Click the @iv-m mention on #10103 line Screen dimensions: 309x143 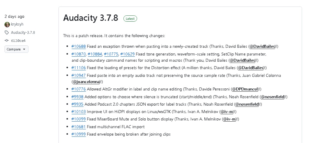227,112
